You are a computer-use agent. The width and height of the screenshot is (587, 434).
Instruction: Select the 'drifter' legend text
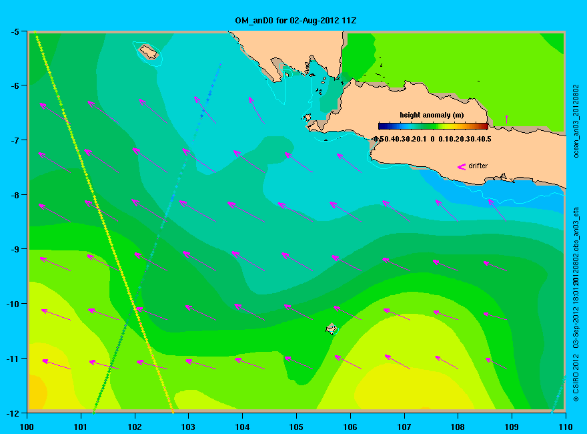pyautogui.click(x=478, y=166)
